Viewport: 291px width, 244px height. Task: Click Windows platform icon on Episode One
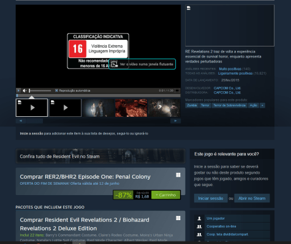point(178,175)
